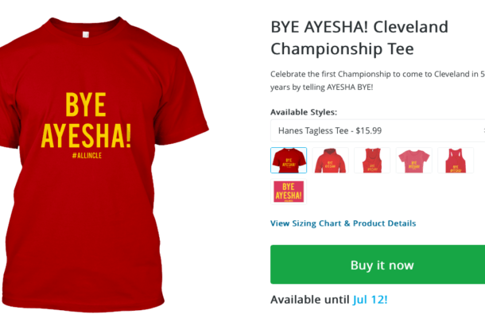This screenshot has height=318, width=485.
Task: Click the white neck tag on the shirt
Action: [x=86, y=34]
